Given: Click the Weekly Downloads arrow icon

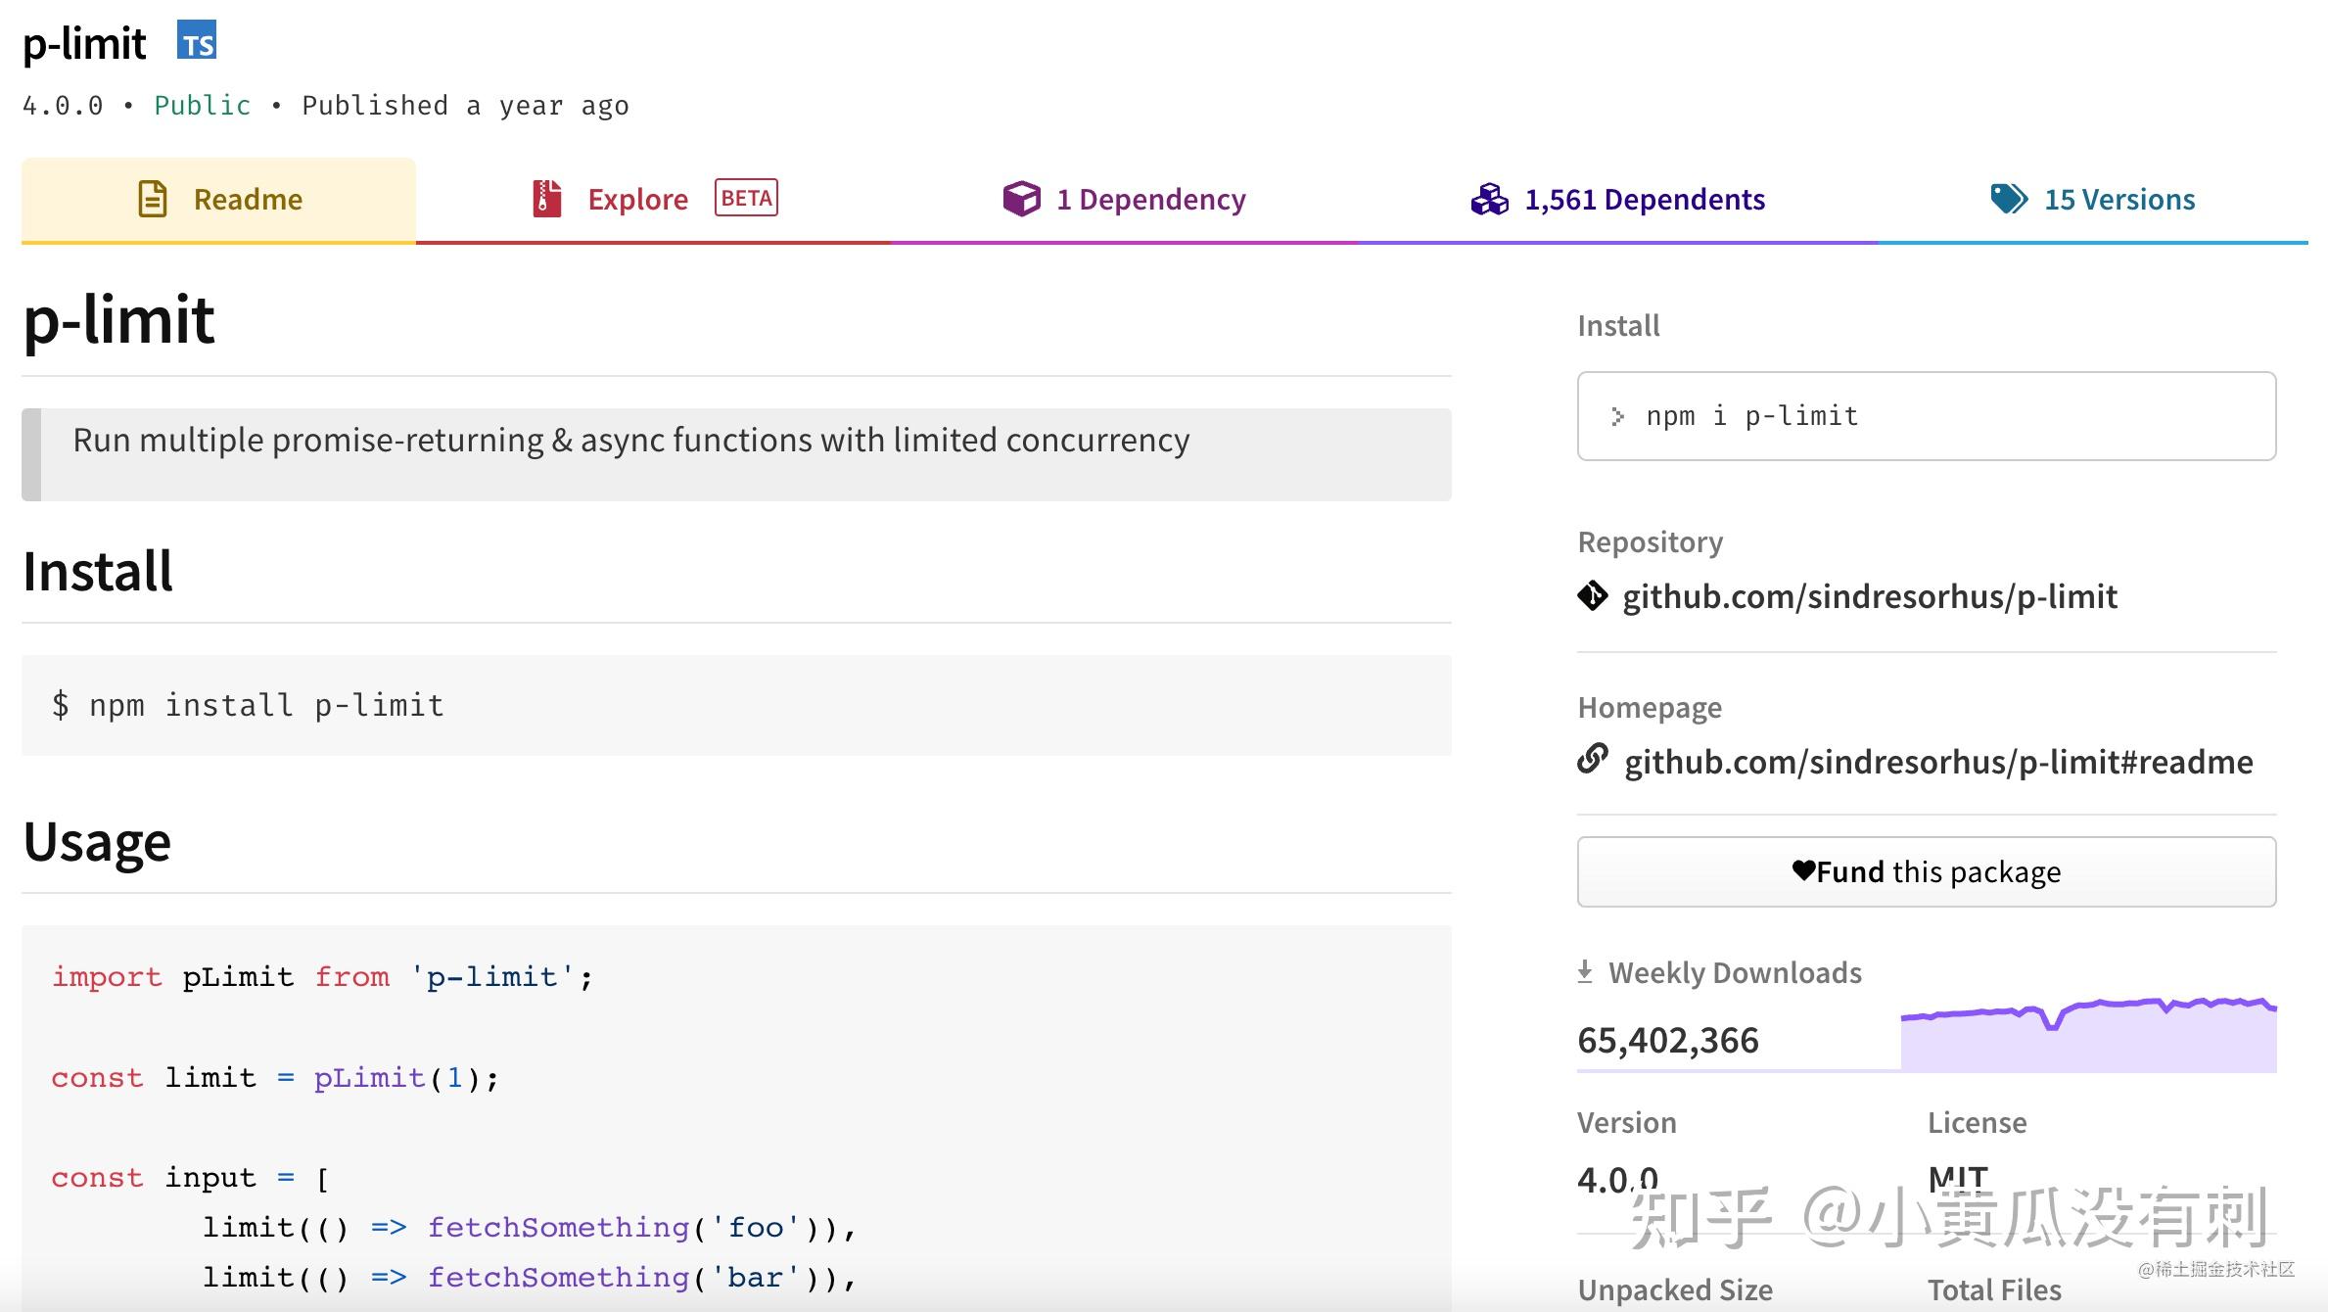Looking at the screenshot, I should tap(1585, 972).
